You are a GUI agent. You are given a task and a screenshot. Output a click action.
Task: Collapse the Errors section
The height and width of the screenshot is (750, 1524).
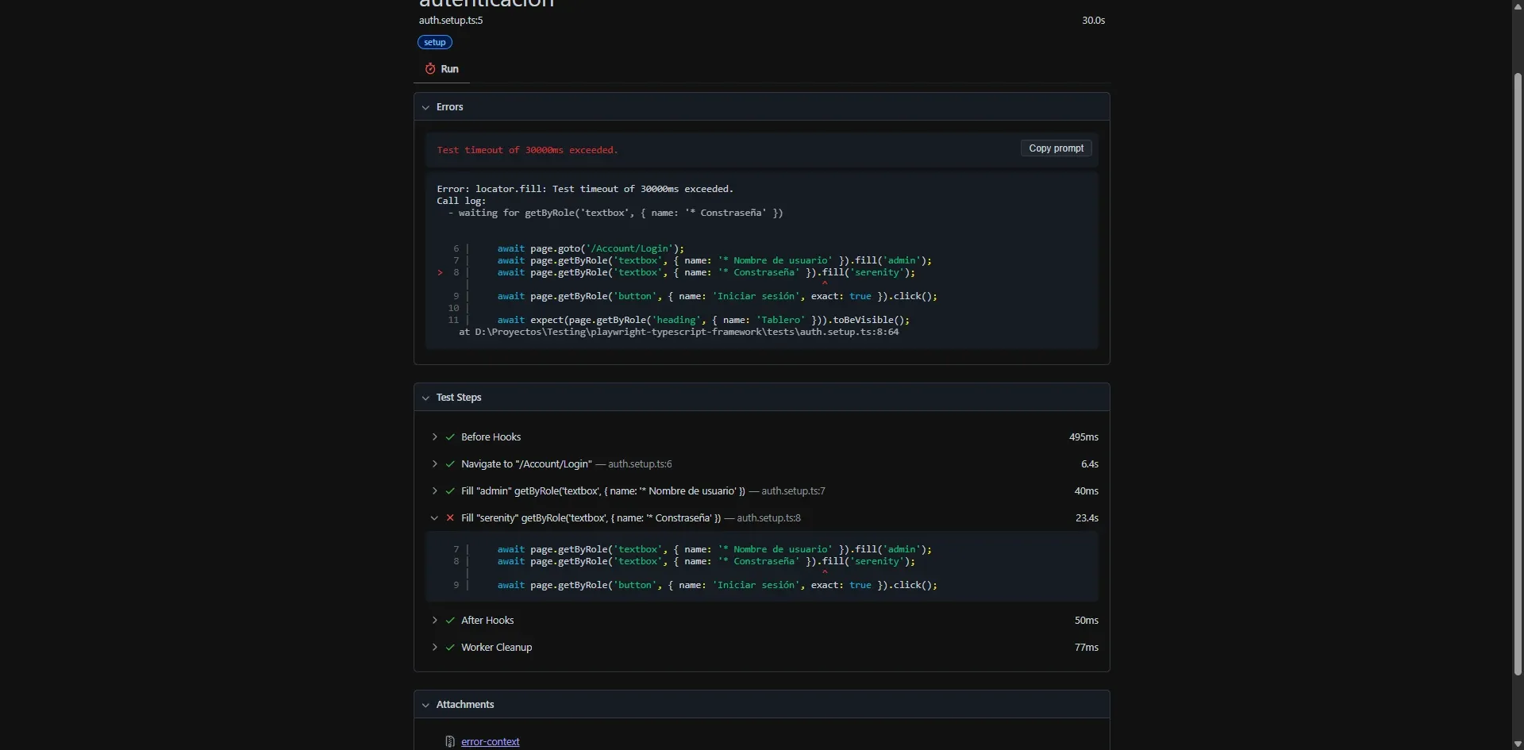pyautogui.click(x=426, y=107)
